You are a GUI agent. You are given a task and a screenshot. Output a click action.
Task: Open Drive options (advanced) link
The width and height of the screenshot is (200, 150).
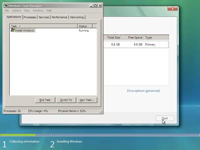[x=143, y=91]
